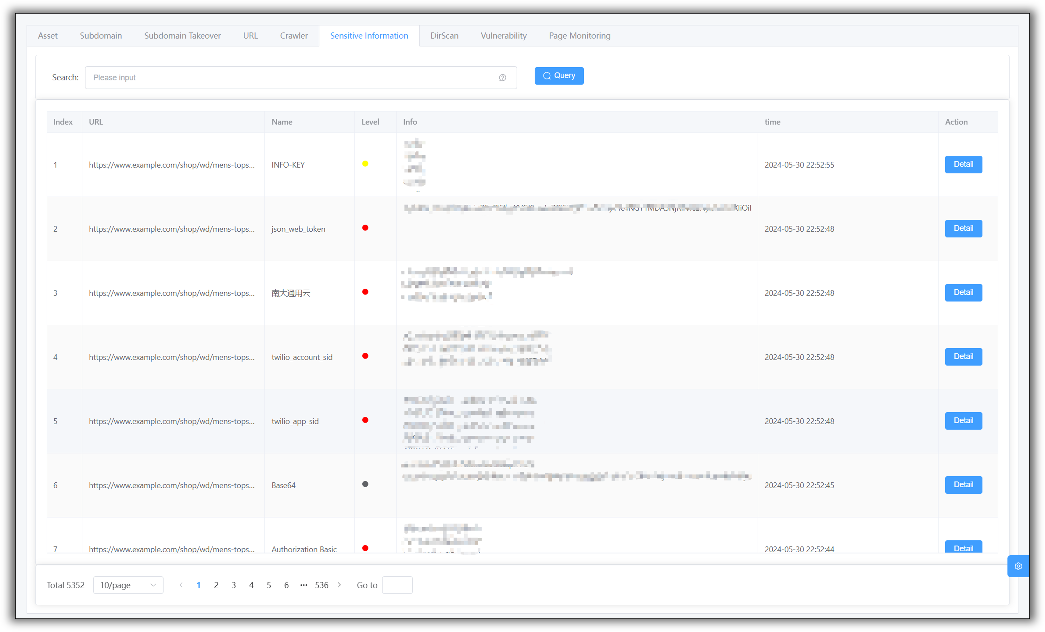Click the gray level dot for Base64
This screenshot has height=632, width=1045.
tap(365, 484)
